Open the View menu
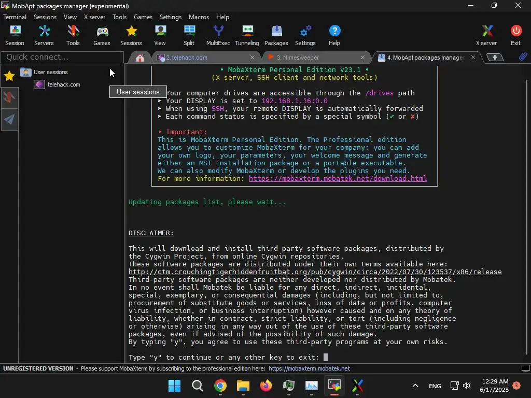Screen dimensions: 531x398 coord(70,17)
